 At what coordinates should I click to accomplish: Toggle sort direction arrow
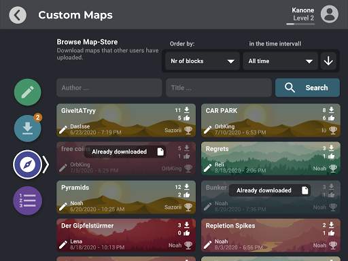point(328,61)
